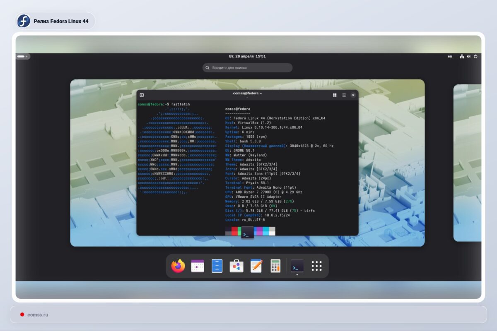Click the volume icon in the top bar
Viewport: 497px width, 331px height.
pos(468,56)
